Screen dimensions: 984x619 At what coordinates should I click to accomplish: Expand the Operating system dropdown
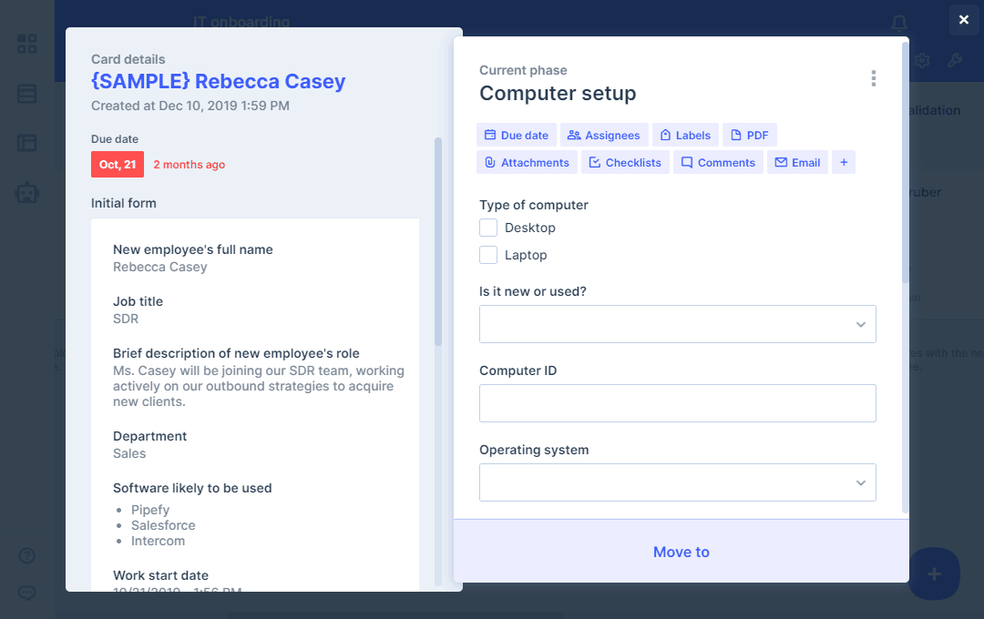[x=677, y=482]
